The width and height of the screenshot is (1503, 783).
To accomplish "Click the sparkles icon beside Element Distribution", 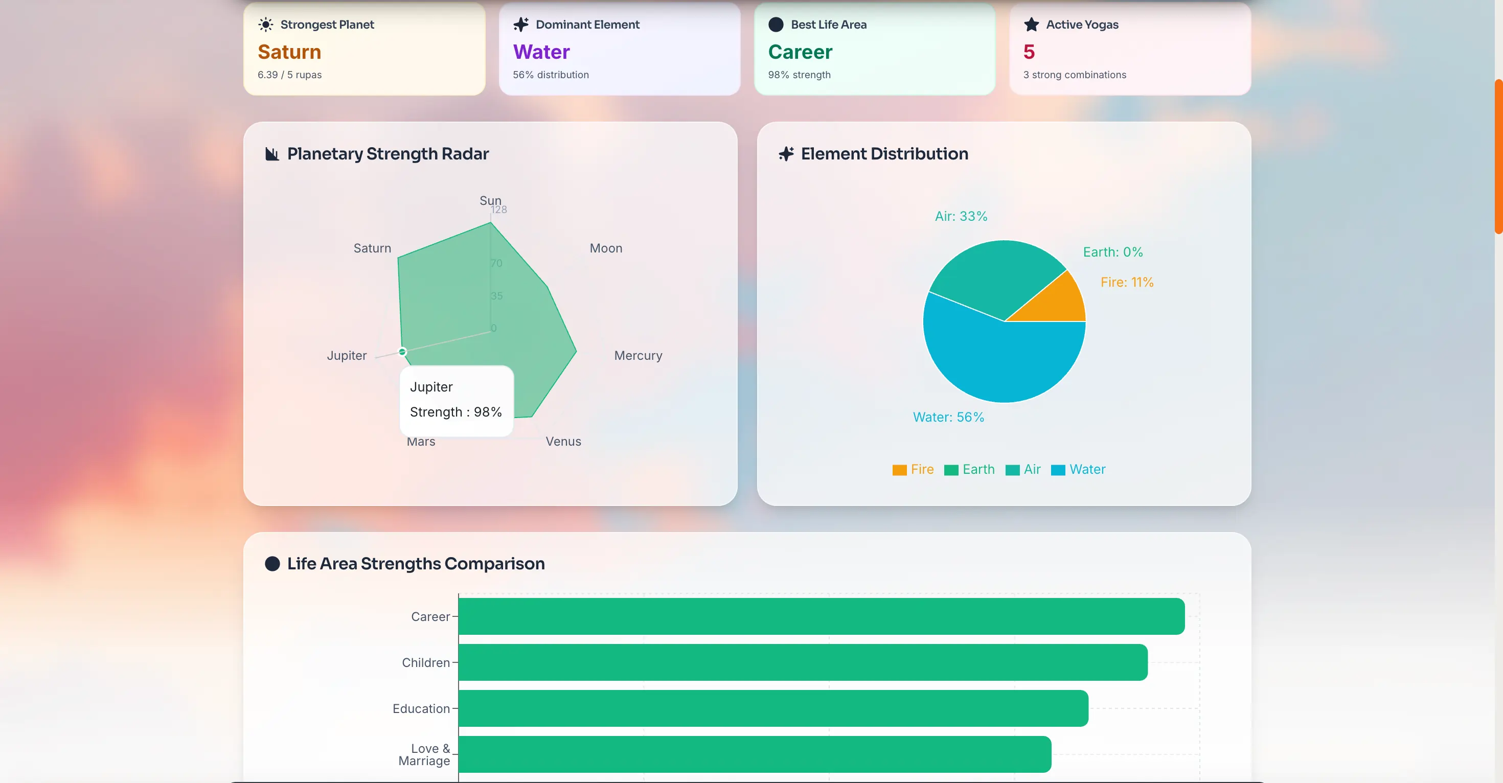I will 786,153.
